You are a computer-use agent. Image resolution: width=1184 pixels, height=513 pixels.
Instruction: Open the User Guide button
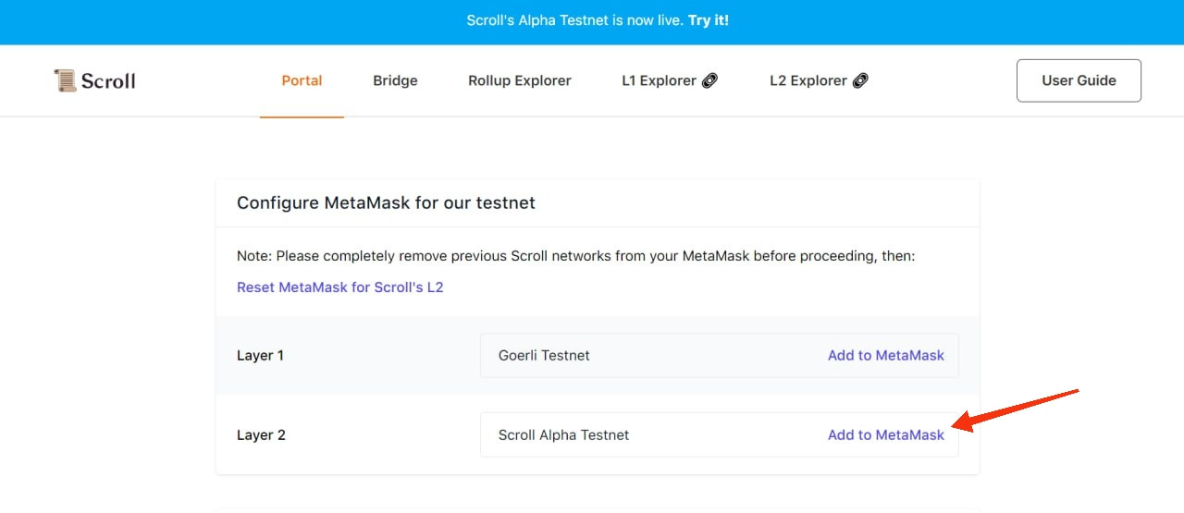(x=1079, y=80)
